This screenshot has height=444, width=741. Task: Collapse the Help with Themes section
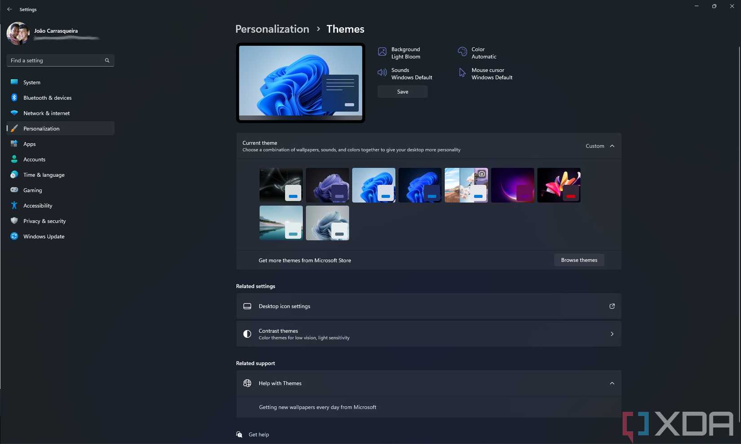pos(612,383)
